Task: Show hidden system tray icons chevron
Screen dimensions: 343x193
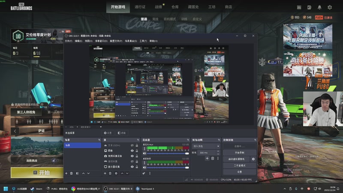Action: 285,189
